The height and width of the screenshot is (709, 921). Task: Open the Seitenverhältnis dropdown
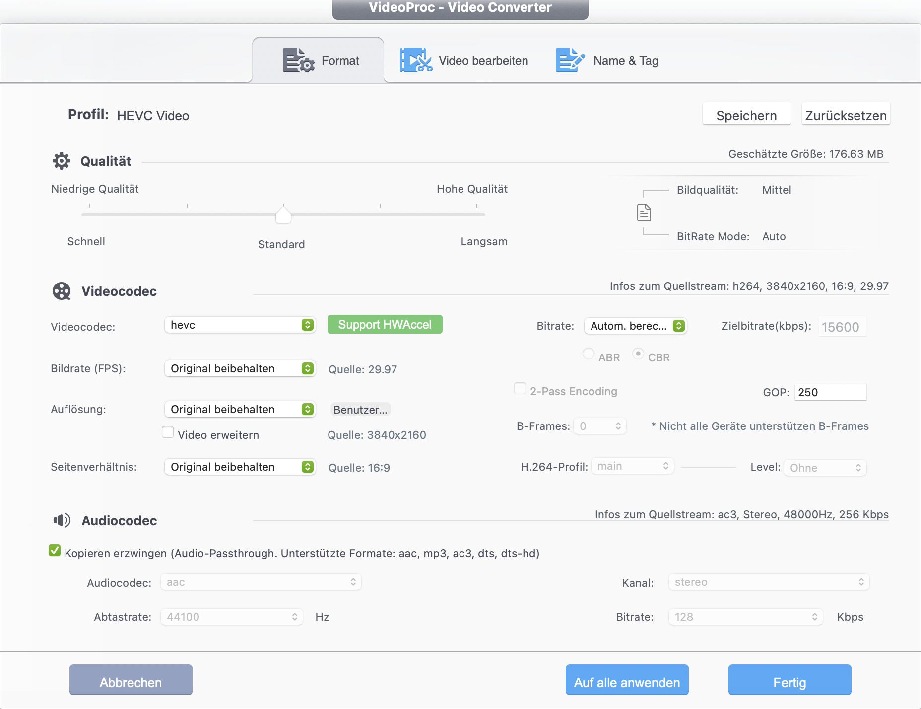[x=240, y=467]
